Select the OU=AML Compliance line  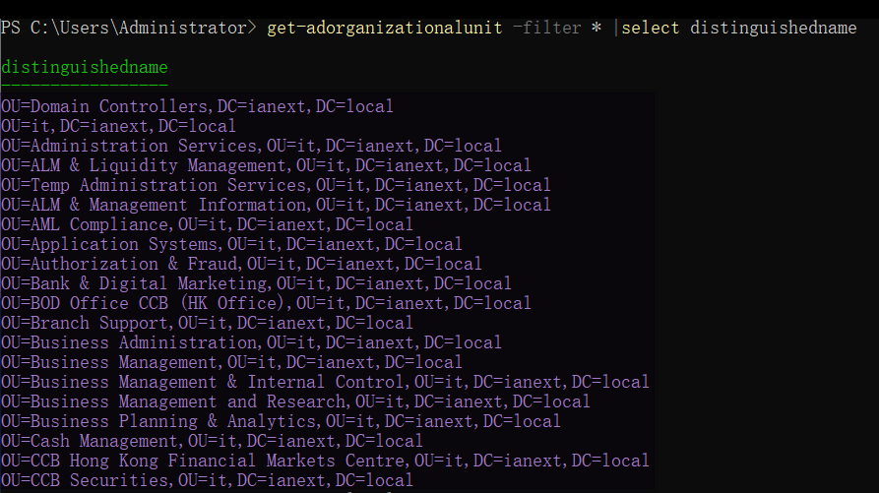pos(207,224)
